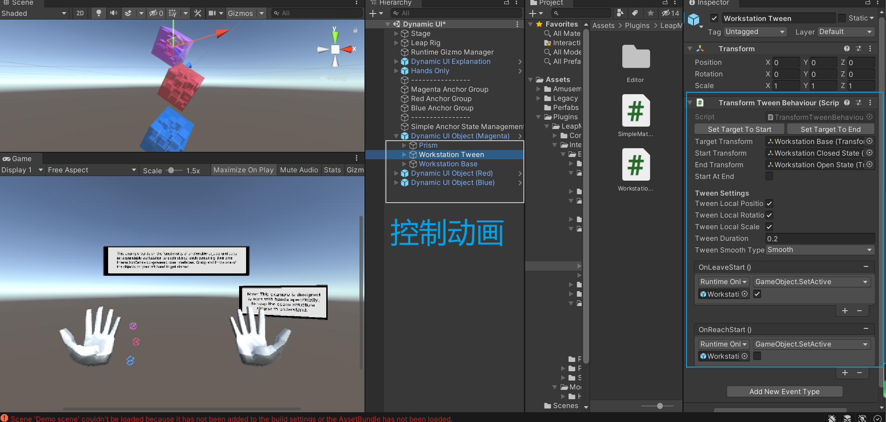
Task: Mute scene view audio with speaker icon
Action: click(x=113, y=13)
